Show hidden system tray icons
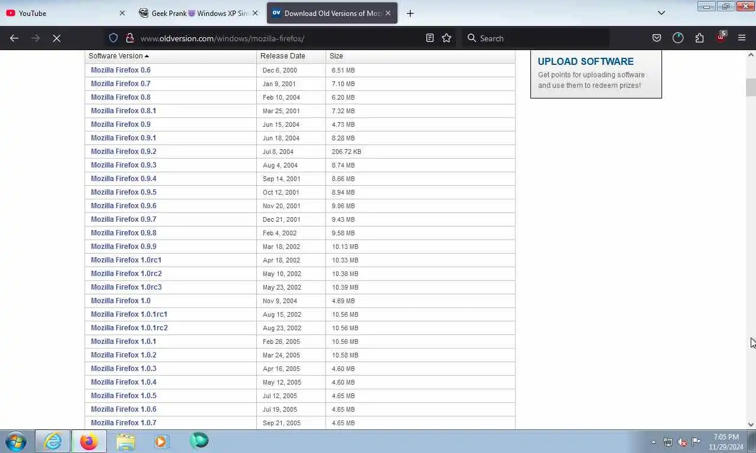Viewport: 756px width, 453px height. (653, 442)
